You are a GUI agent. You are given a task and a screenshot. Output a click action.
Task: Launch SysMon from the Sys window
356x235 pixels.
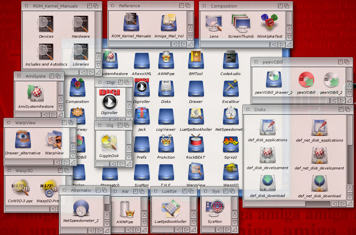click(x=214, y=209)
